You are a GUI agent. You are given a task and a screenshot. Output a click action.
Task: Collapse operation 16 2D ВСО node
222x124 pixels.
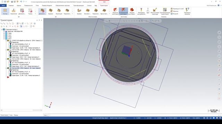[x=6, y=41]
